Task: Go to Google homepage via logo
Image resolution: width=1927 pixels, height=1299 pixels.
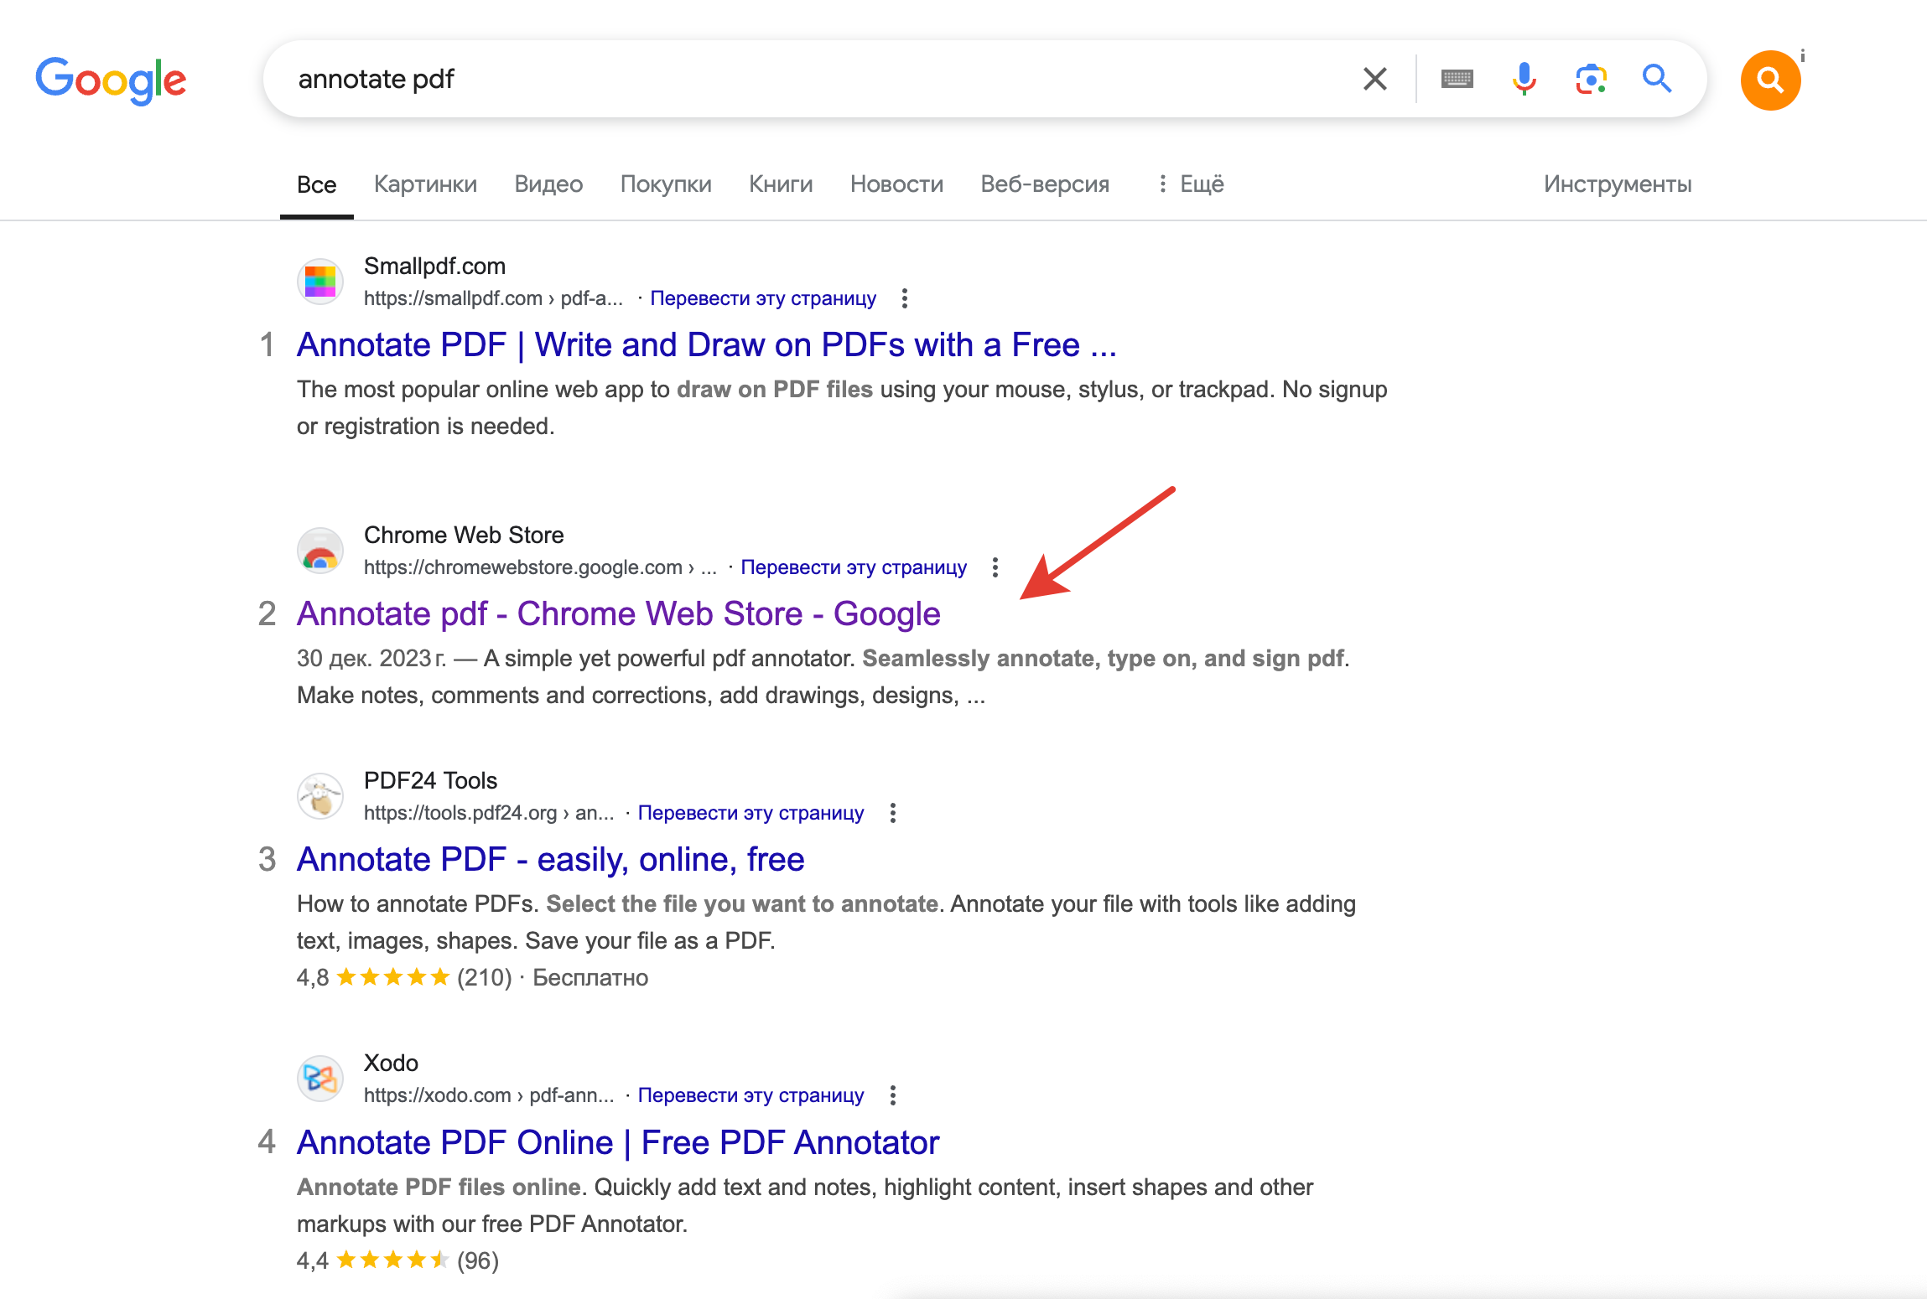Action: (111, 80)
